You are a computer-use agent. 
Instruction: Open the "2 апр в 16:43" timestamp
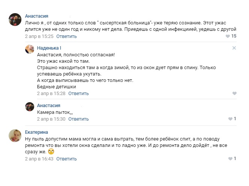pos(39,159)
